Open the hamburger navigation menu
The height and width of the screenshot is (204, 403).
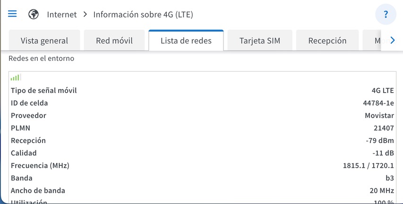(x=12, y=14)
